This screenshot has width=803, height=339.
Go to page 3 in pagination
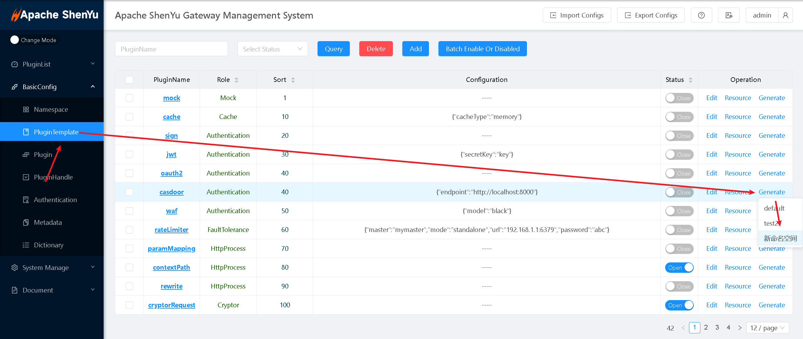(x=717, y=327)
